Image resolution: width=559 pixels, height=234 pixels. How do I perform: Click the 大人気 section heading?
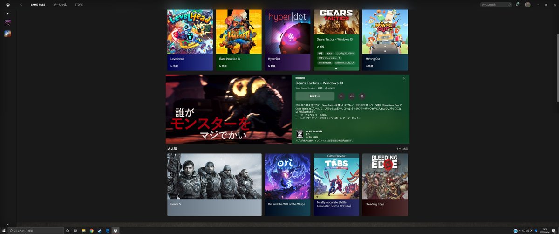(x=172, y=149)
